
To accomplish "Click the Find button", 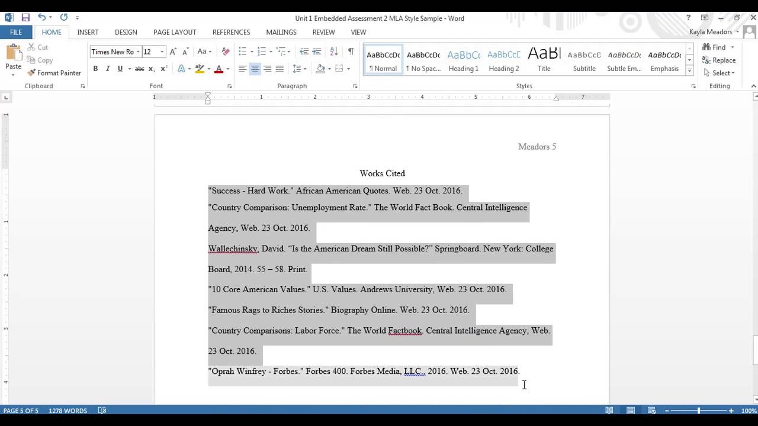I will click(714, 47).
